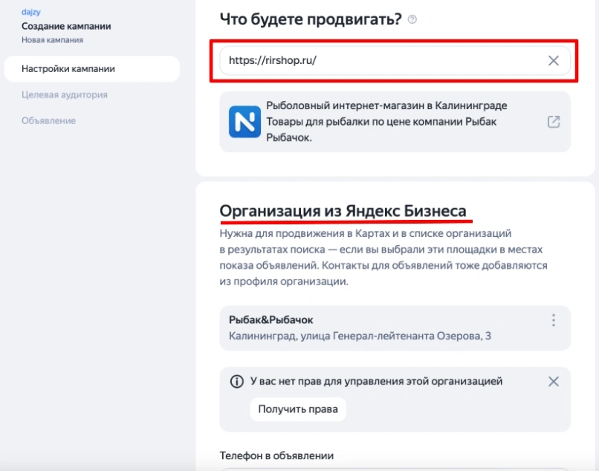The image size is (599, 471).
Task: Click the blue N site logo
Action: 245,122
